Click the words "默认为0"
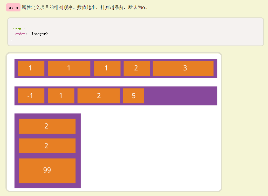This screenshot has width=268, height=196. (136, 8)
